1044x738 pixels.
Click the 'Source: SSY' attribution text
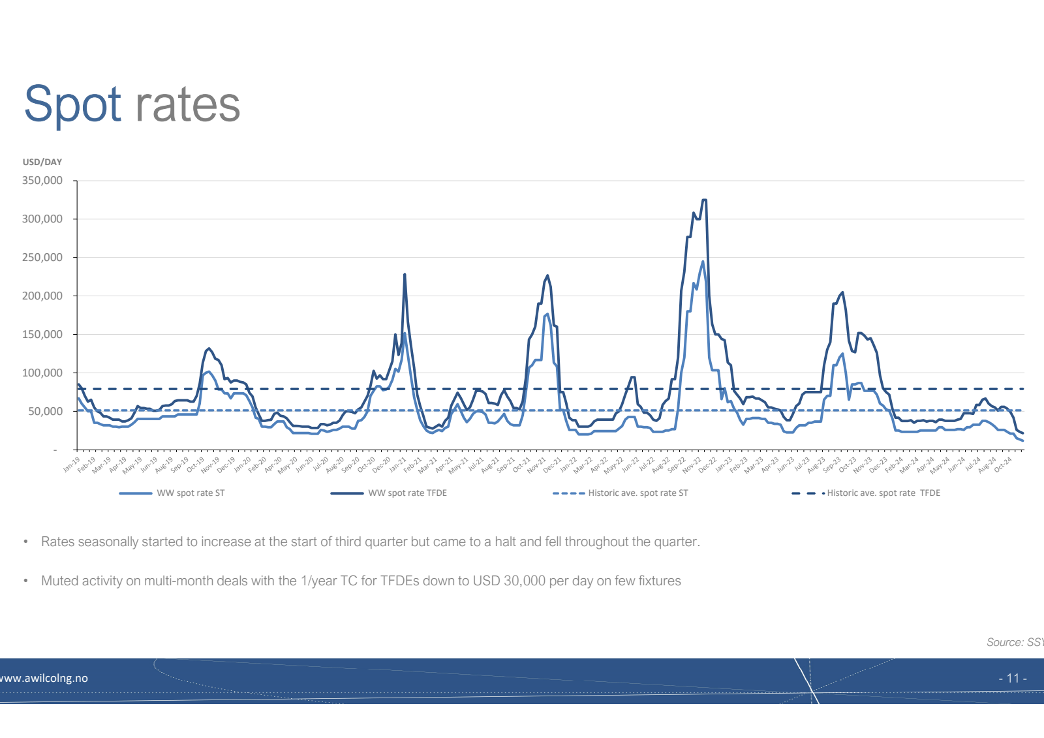tap(1015, 642)
